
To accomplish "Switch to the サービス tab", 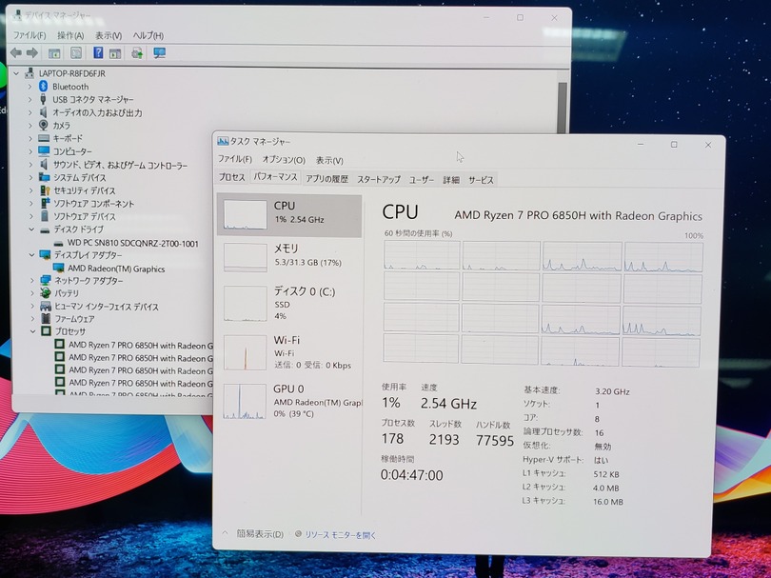I will pos(481,181).
